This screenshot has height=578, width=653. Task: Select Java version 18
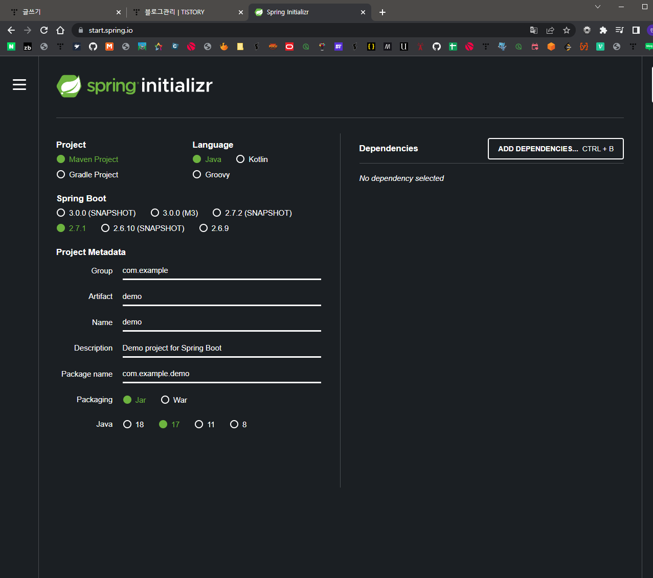127,425
